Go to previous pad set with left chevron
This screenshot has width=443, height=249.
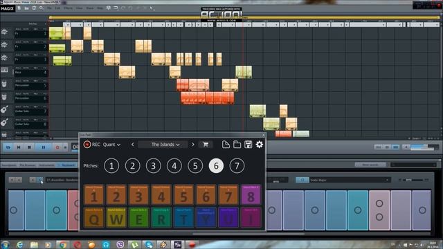tap(132, 145)
